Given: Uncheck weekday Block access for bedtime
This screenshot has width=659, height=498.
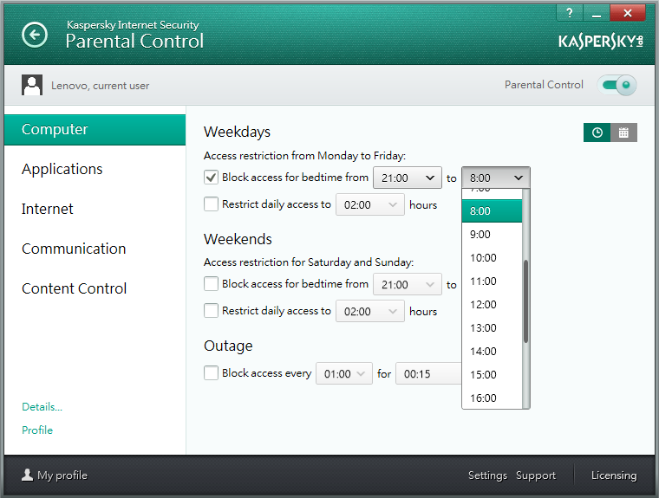Looking at the screenshot, I should click(x=211, y=178).
